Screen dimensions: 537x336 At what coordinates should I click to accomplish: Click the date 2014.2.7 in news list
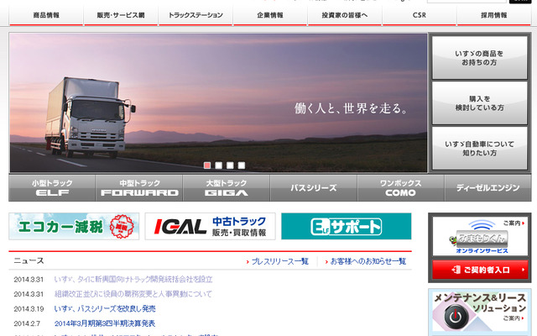tap(27, 323)
